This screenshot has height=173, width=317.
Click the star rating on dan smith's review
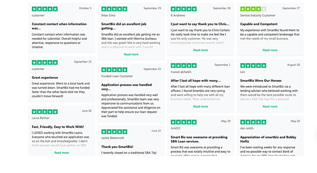253,122
